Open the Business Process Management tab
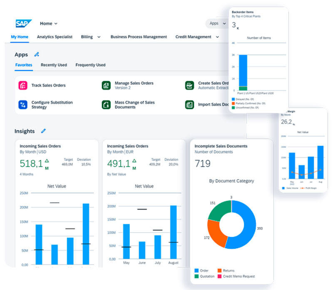Viewport: 333px width, 290px height. (139, 37)
